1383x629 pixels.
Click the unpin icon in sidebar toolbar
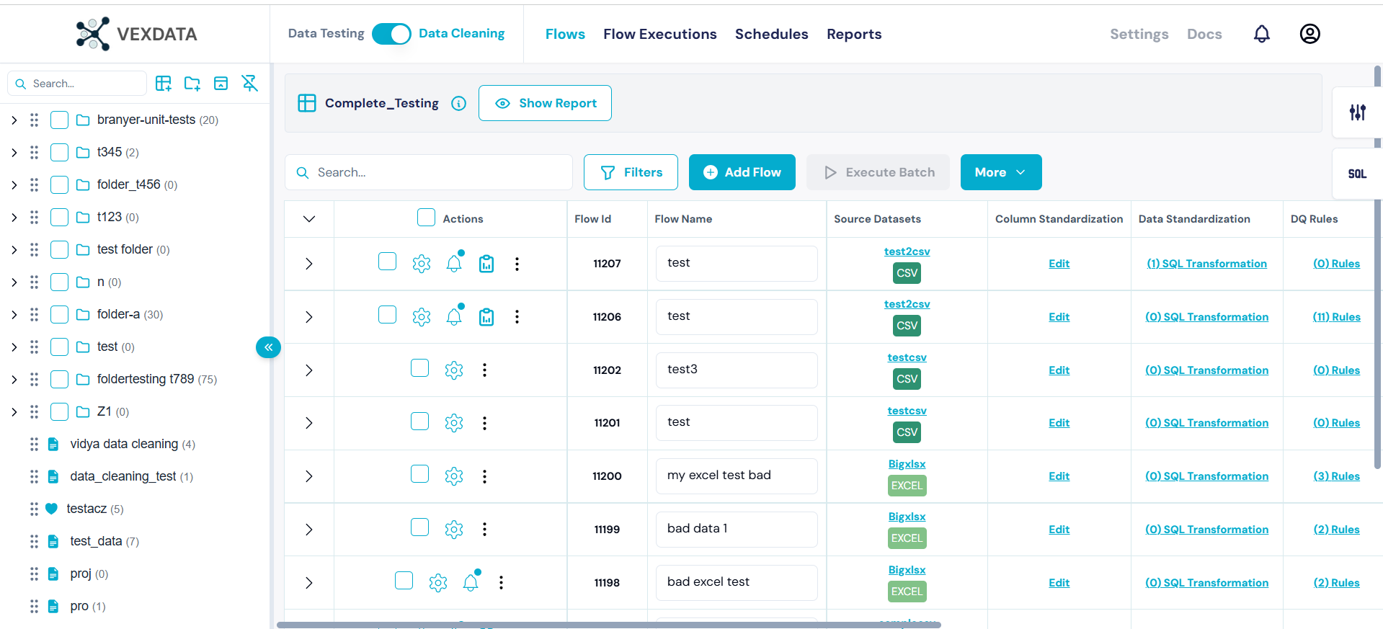tap(249, 84)
